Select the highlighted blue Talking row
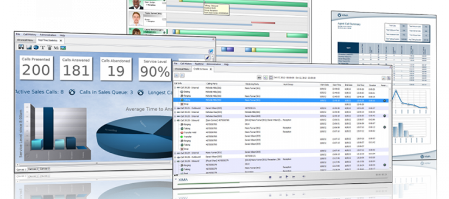Screen dimensions: 449x199 pos(280,101)
